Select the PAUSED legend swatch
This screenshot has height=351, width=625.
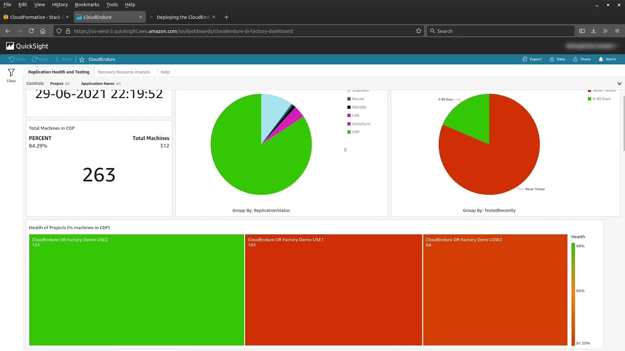click(x=349, y=107)
